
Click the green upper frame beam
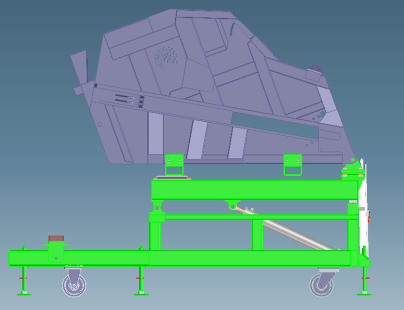coord(255,190)
